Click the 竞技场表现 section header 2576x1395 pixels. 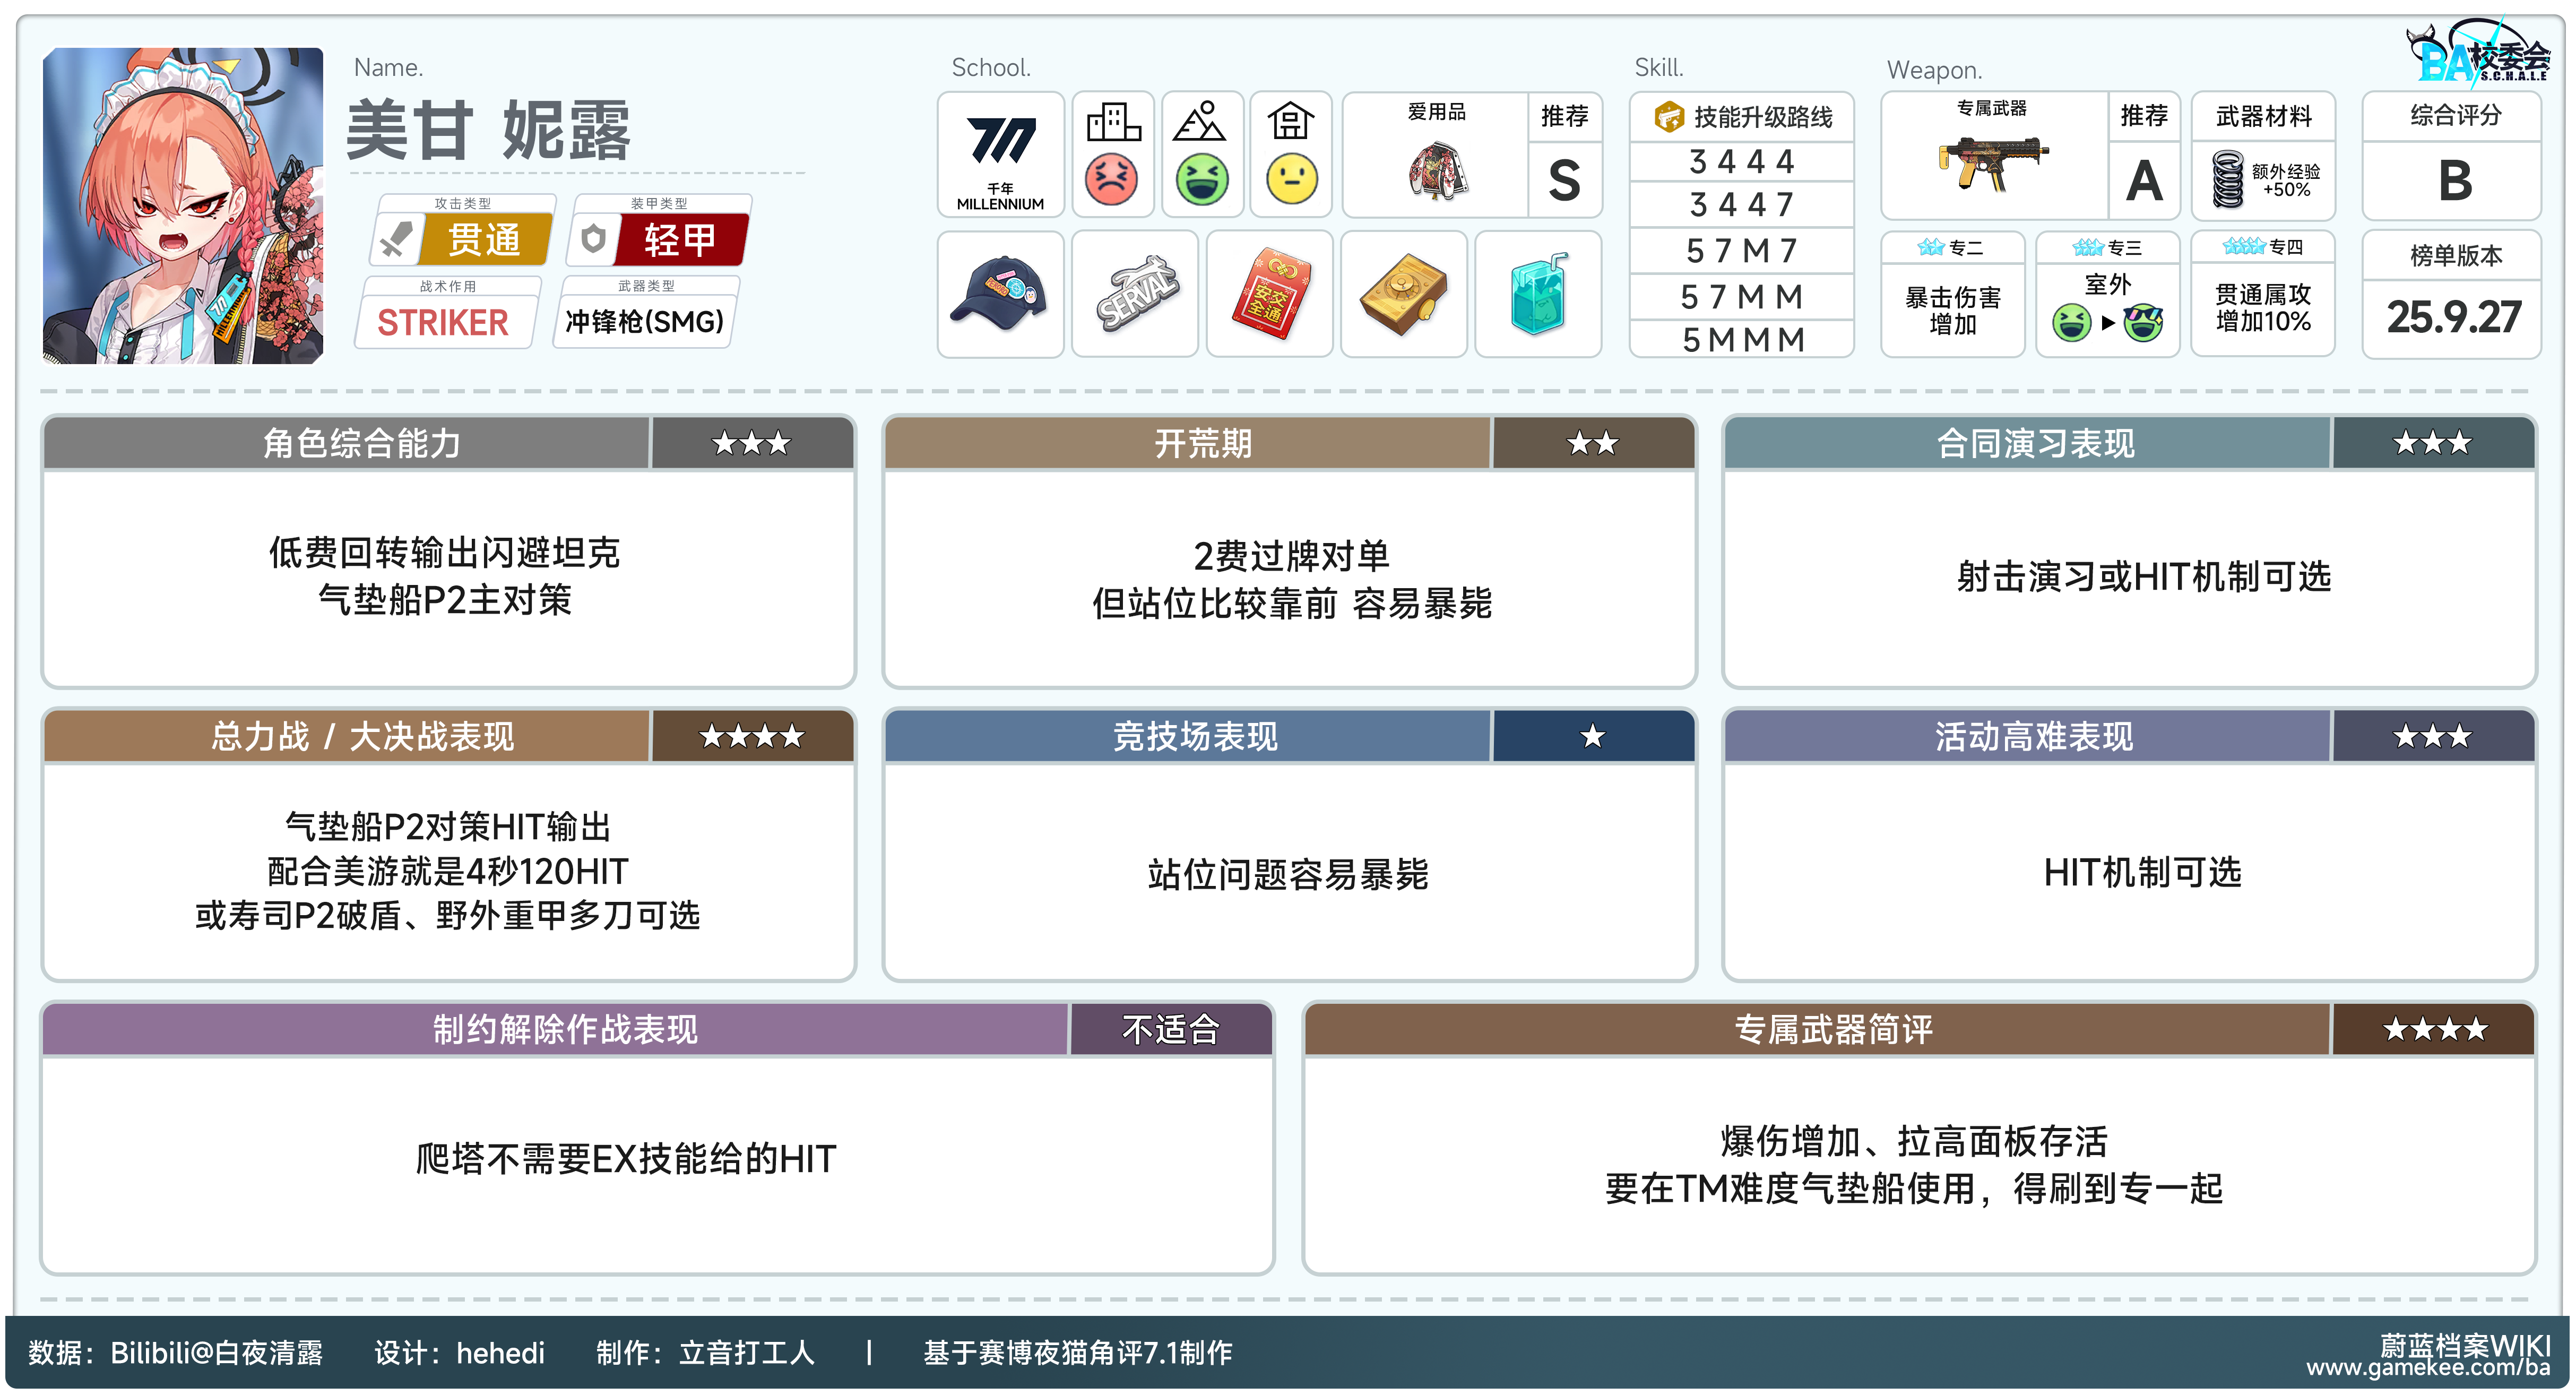click(x=1195, y=737)
